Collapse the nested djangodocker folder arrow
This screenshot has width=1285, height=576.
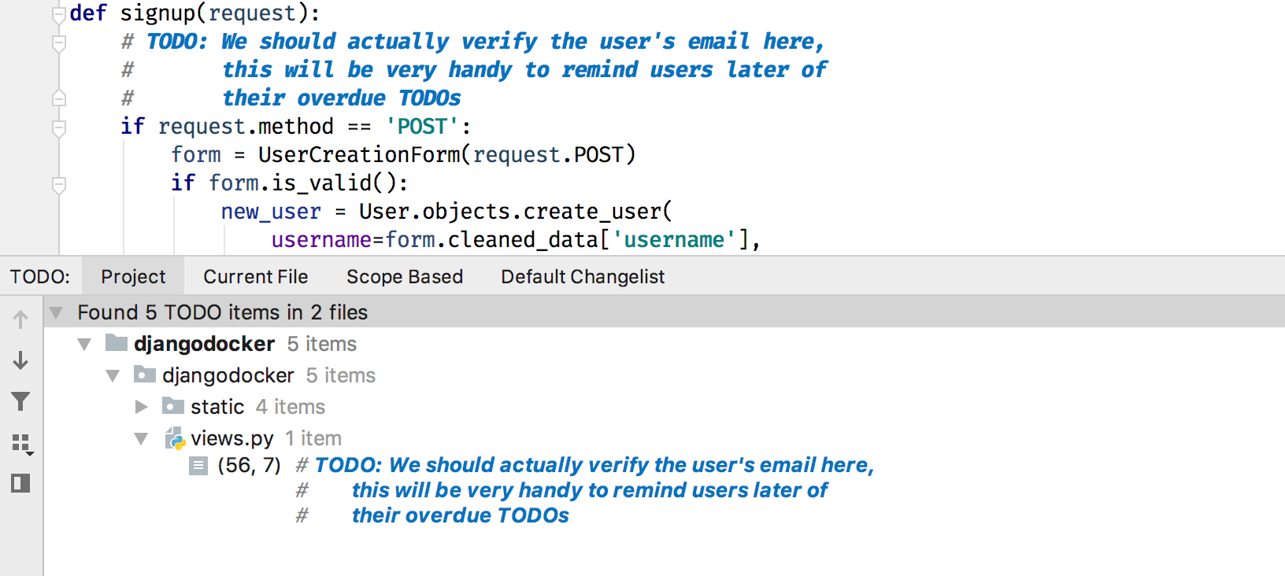click(x=113, y=375)
